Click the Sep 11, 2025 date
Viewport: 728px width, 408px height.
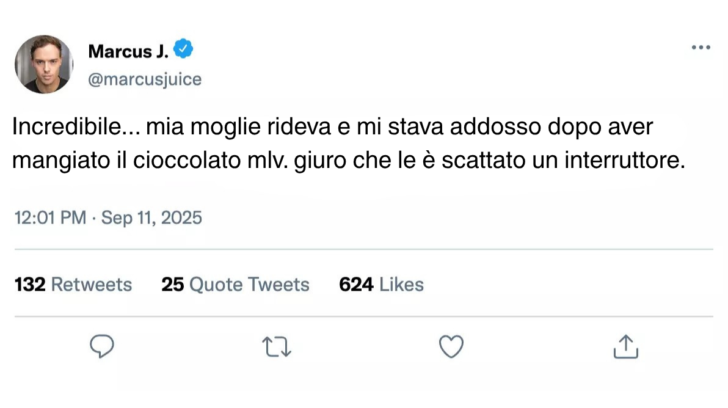click(151, 217)
